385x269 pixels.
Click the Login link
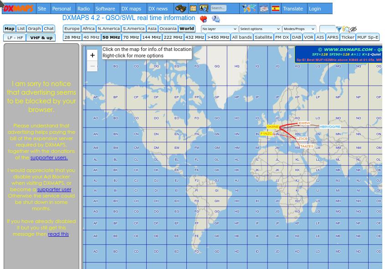pos(315,9)
